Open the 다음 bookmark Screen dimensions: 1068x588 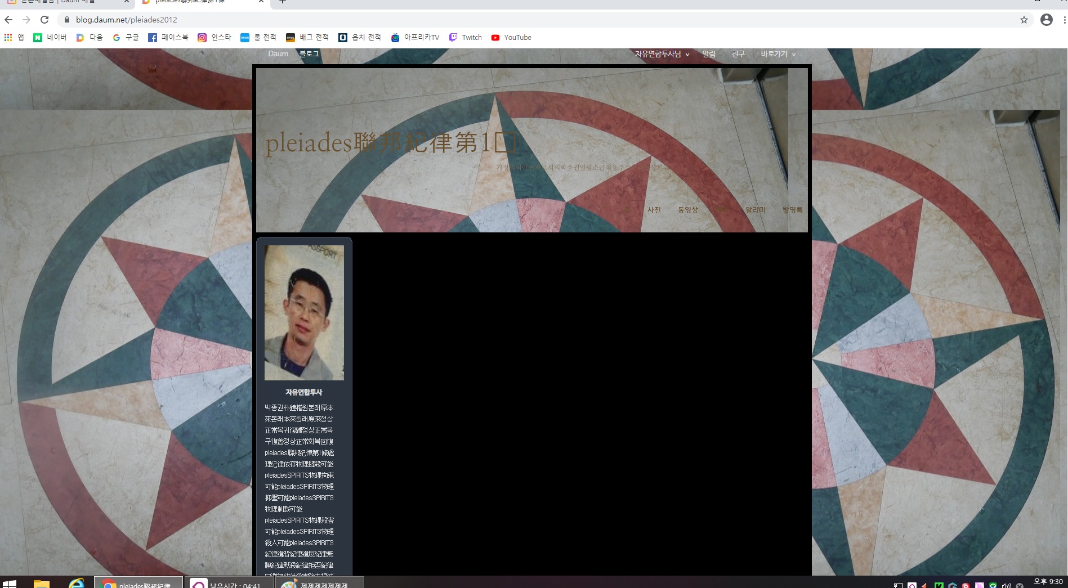(x=90, y=38)
